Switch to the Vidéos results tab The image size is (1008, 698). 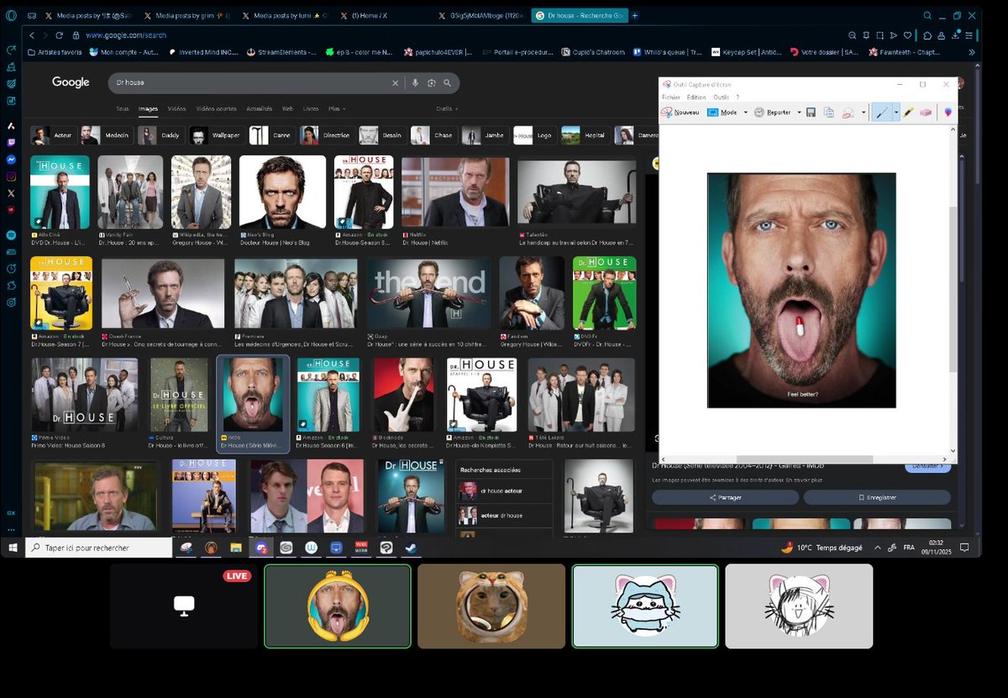176,108
